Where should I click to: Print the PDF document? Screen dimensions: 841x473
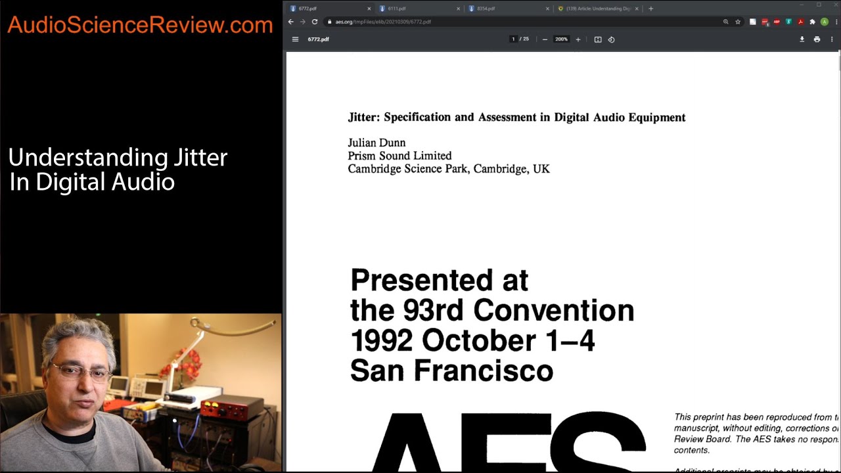pos(817,39)
